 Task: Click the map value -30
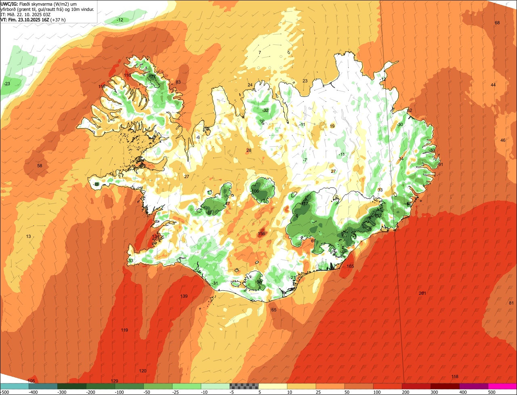[400, 124]
